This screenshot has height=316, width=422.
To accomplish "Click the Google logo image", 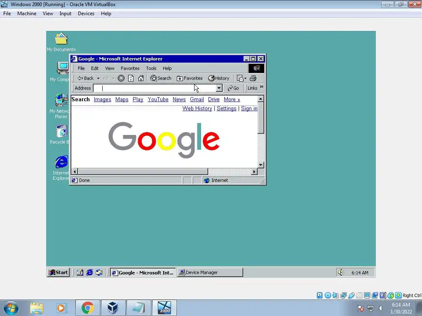I will pyautogui.click(x=164, y=140).
